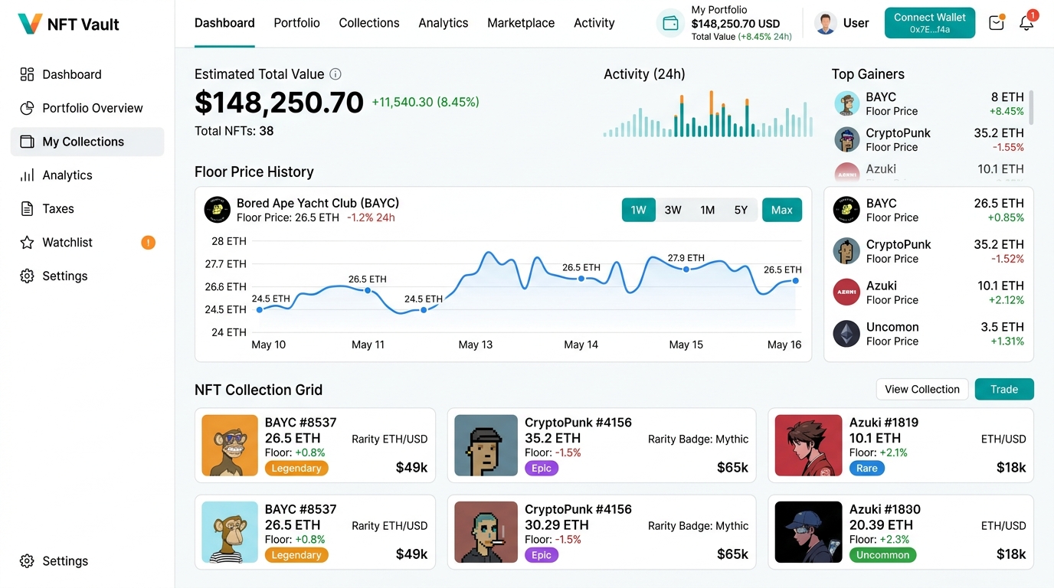Click the Uncomon 3.5 ETH row
Image resolution: width=1054 pixels, height=588 pixels.
pos(928,334)
